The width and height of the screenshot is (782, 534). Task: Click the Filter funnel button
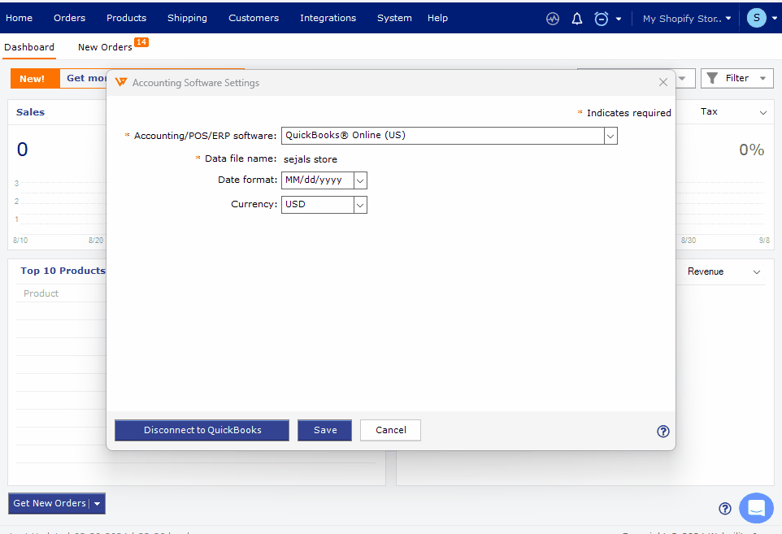pos(736,78)
